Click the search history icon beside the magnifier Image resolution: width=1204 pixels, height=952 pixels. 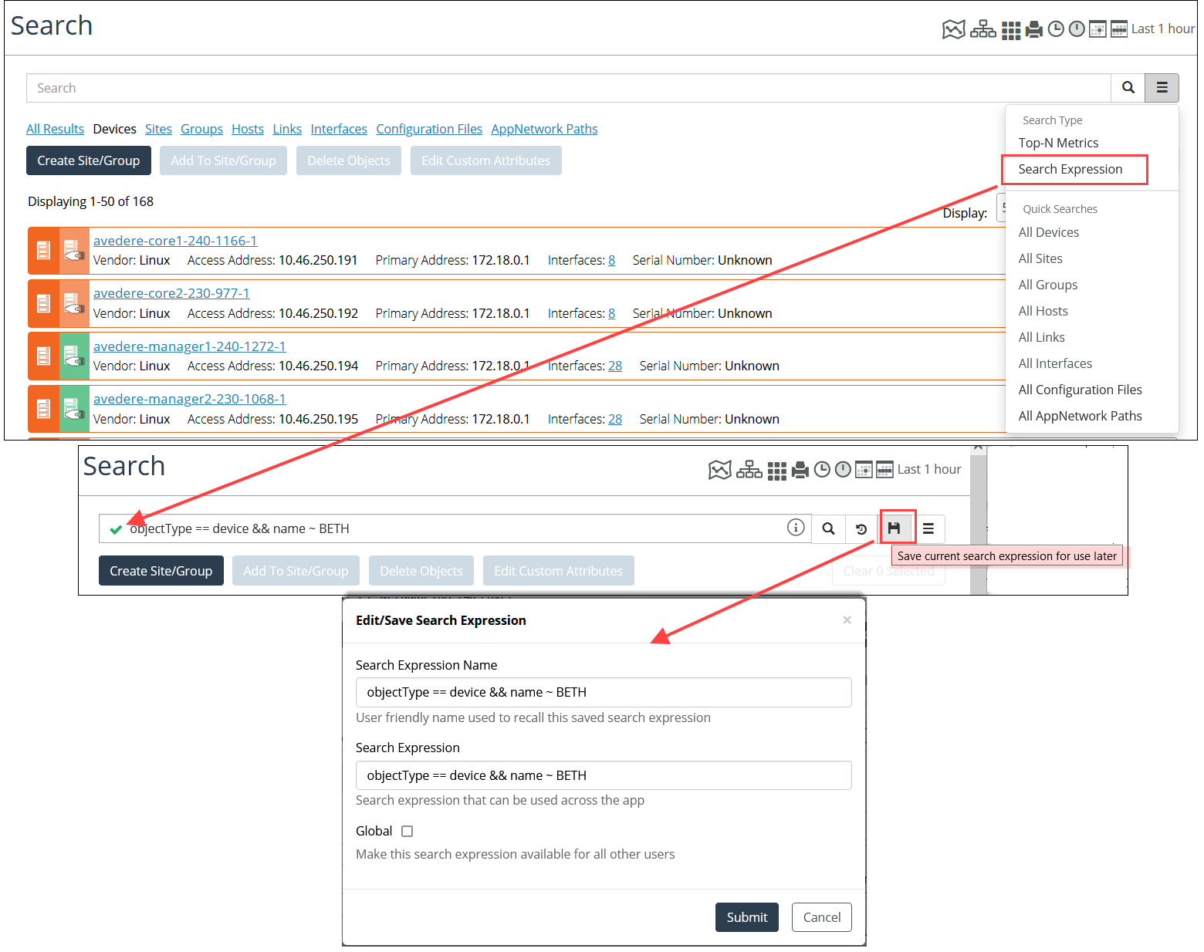pyautogui.click(x=861, y=528)
